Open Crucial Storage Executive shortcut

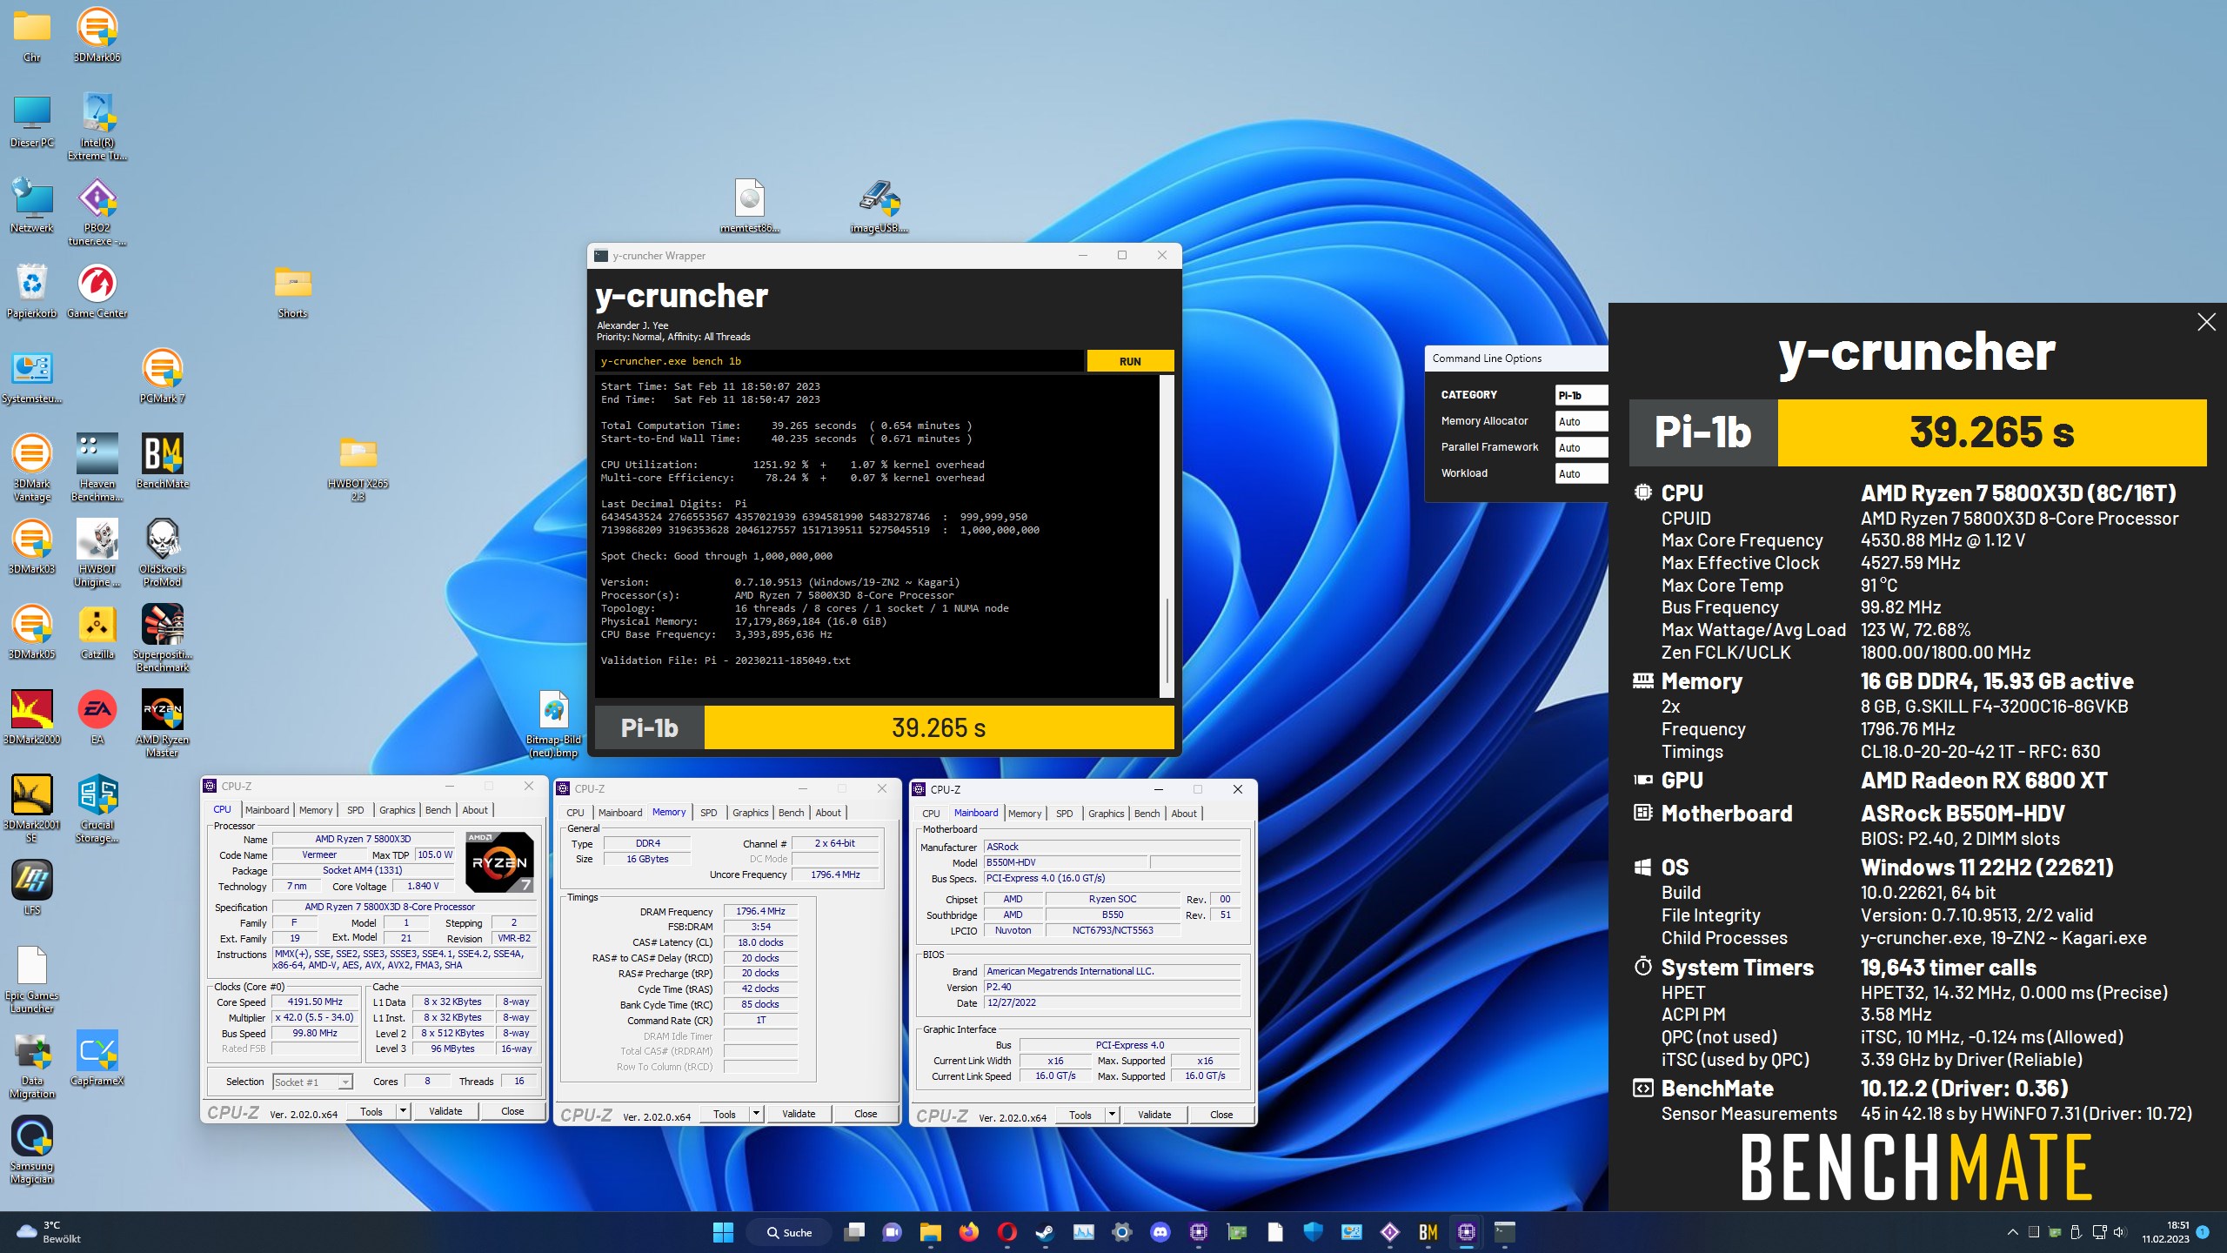coord(97,808)
